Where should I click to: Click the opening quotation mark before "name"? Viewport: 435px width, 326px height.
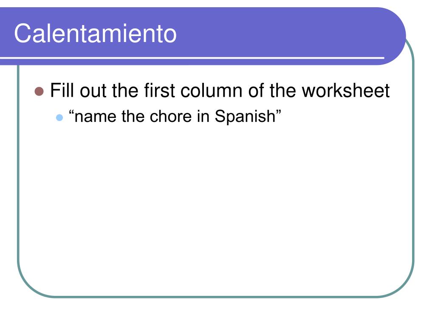[x=71, y=112]
